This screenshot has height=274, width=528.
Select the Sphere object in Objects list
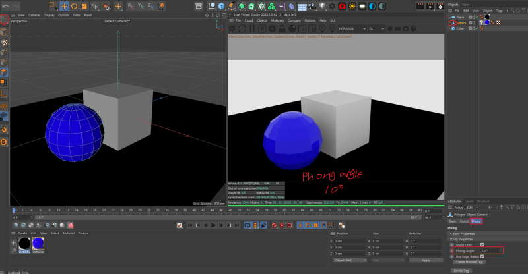[461, 23]
